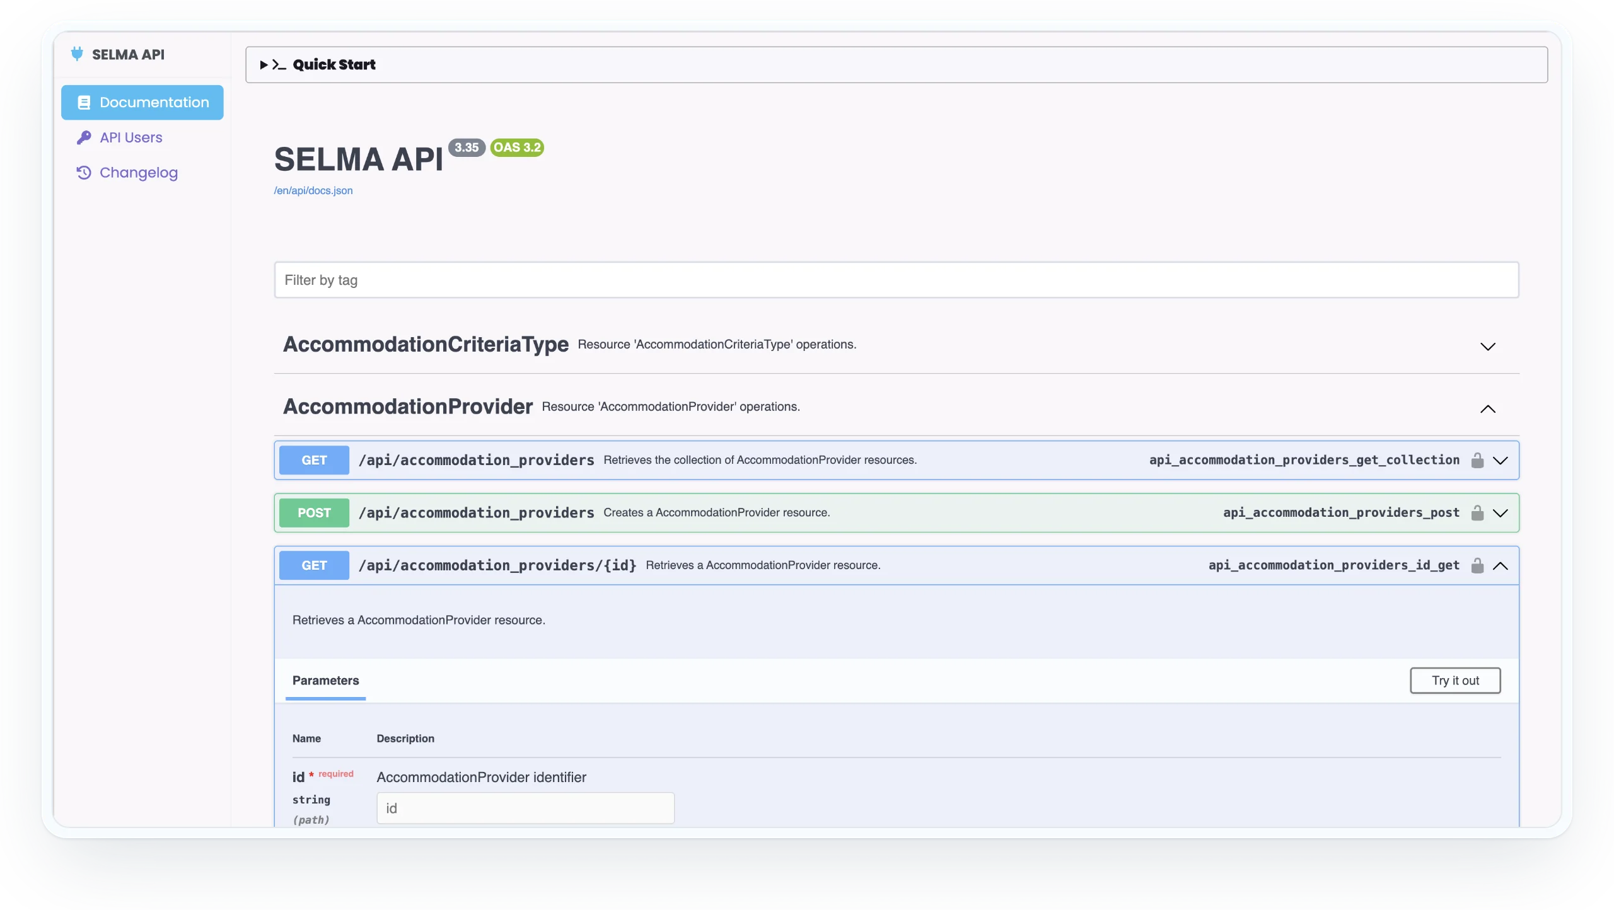Click the Name column header
The height and width of the screenshot is (910, 1614).
pos(306,739)
